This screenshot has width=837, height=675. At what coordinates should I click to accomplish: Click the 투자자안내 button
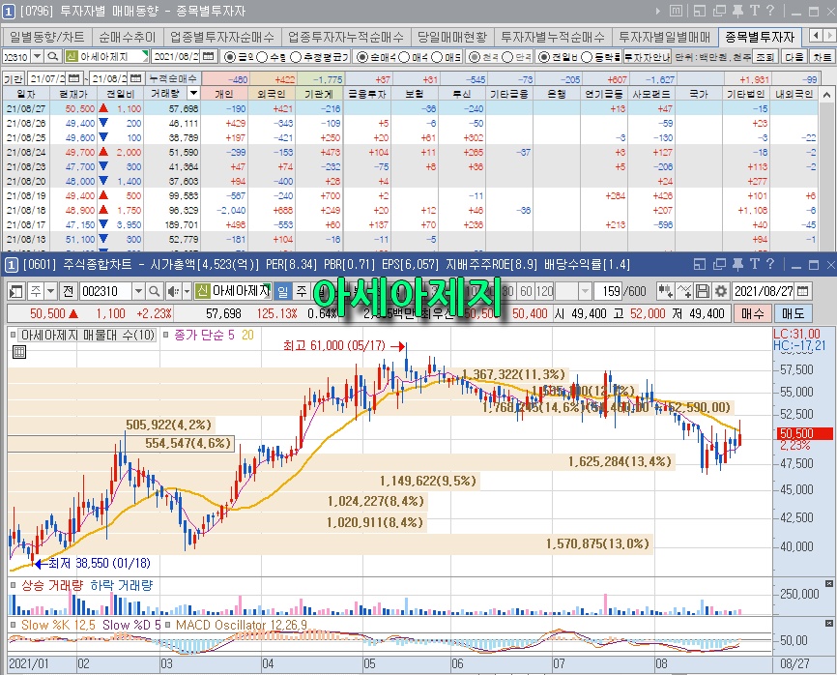click(x=647, y=56)
